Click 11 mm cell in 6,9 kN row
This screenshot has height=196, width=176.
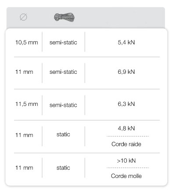(24, 72)
